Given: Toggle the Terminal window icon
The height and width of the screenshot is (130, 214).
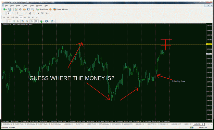Looking at the screenshot, I should tap(28, 9).
